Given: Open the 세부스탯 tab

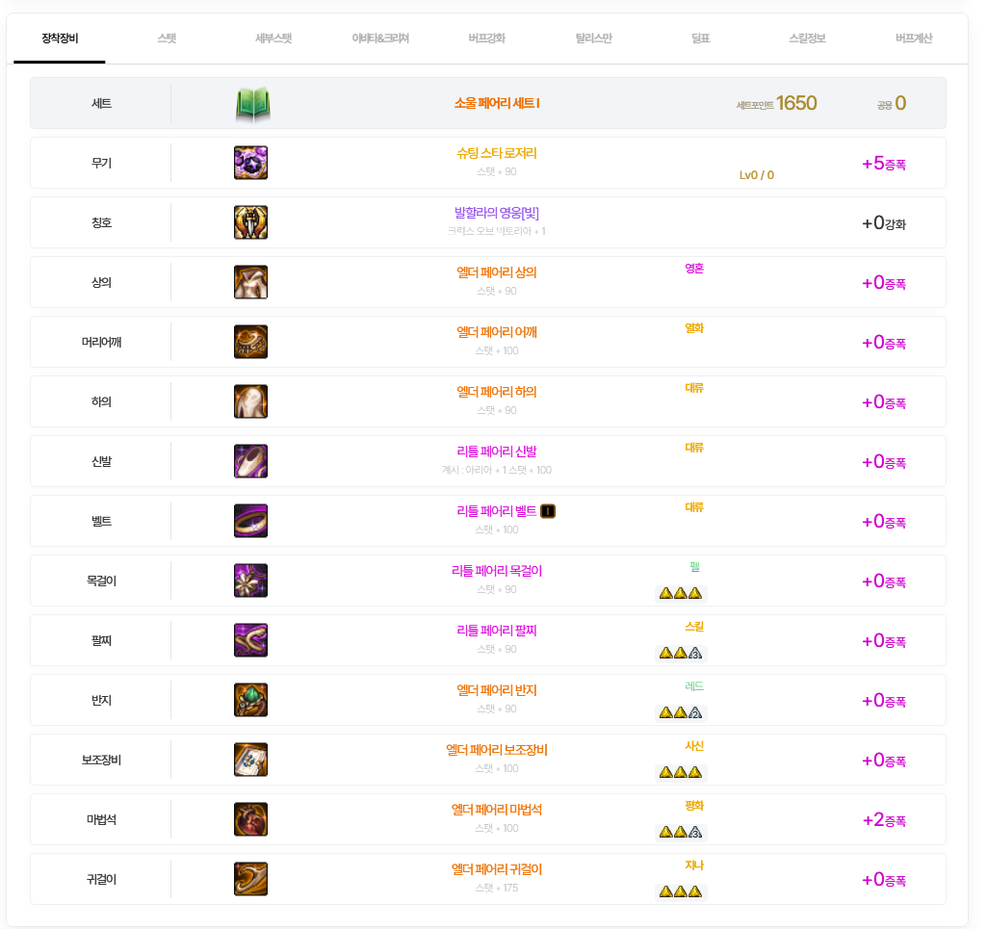Looking at the screenshot, I should click(x=273, y=39).
